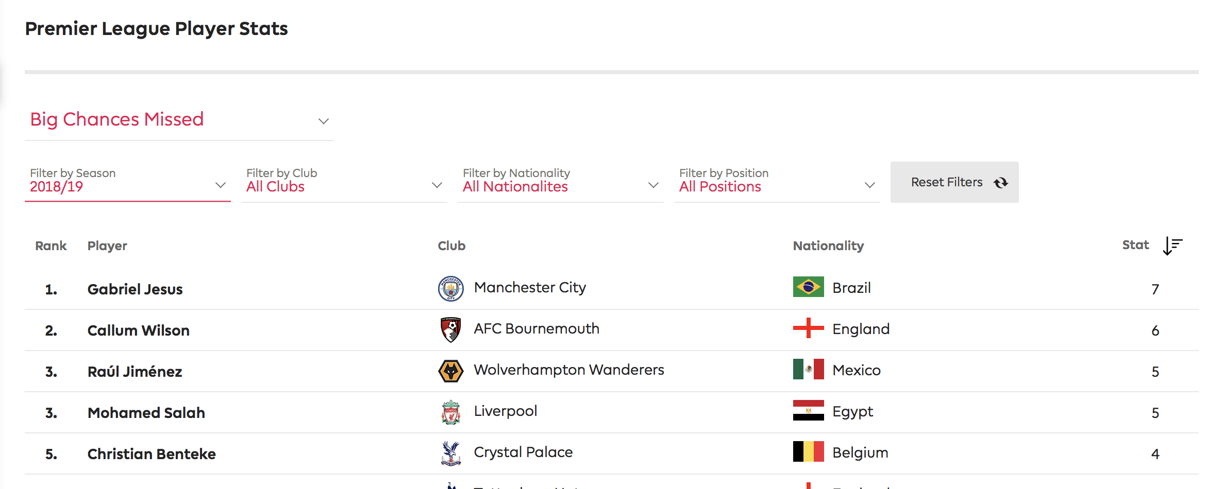This screenshot has height=489, width=1207.
Task: Click the Wolverhampton Wanderers wolf crest
Action: pyautogui.click(x=450, y=371)
